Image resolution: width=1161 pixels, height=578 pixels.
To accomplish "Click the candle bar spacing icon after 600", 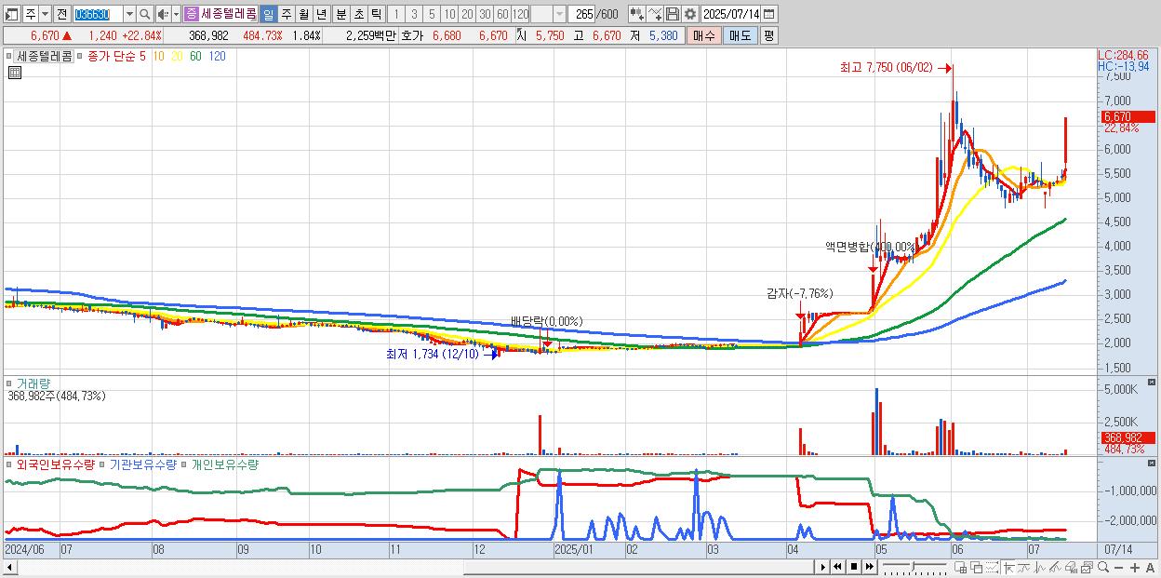I will click(637, 14).
